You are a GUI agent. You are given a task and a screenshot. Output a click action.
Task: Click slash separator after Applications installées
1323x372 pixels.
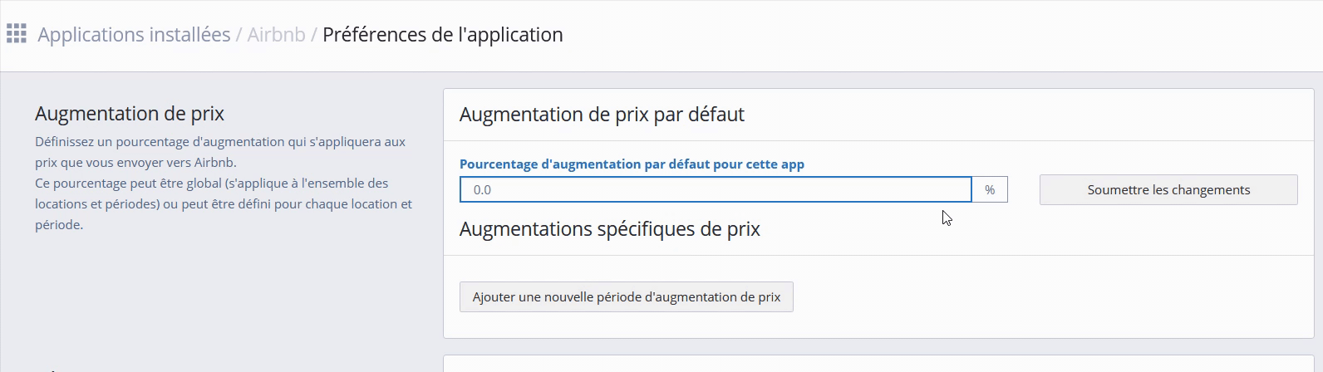pyautogui.click(x=239, y=35)
